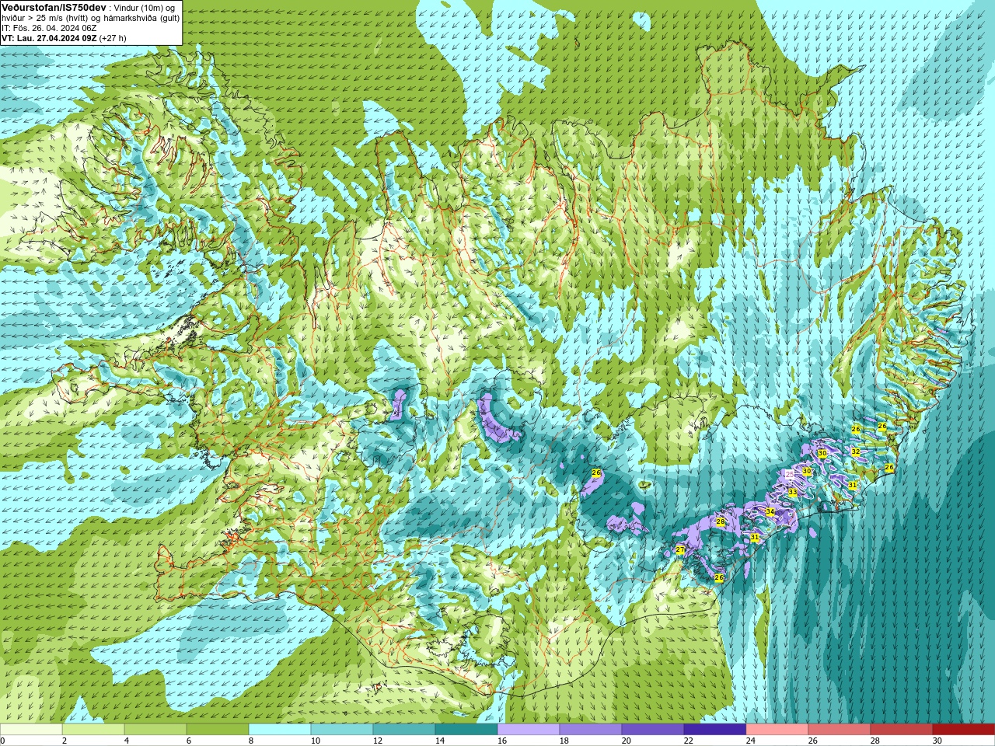The width and height of the screenshot is (995, 746).
Task: Click the yellow gust marker reading 32
Action: click(x=855, y=451)
